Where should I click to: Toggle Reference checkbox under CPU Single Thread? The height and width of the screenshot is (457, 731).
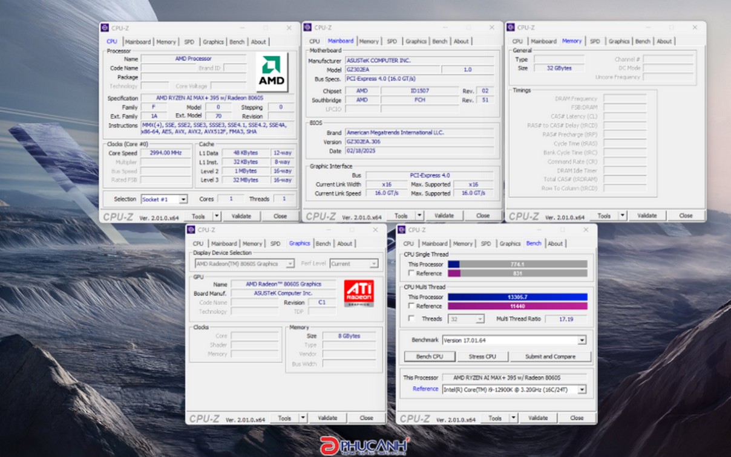[411, 273]
